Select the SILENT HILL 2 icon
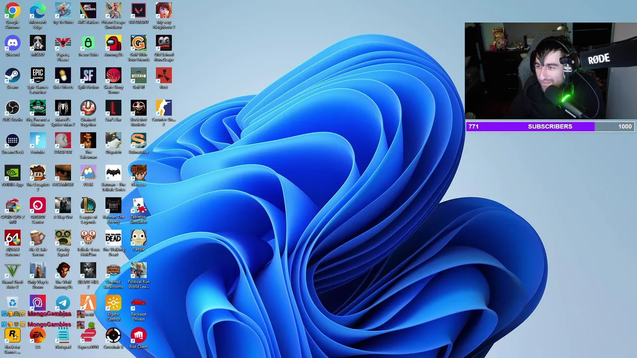The image size is (637, 358). point(88,270)
